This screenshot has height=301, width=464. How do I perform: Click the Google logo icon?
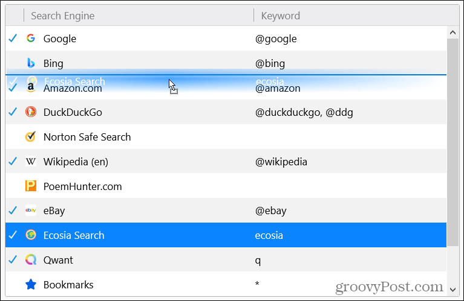31,38
